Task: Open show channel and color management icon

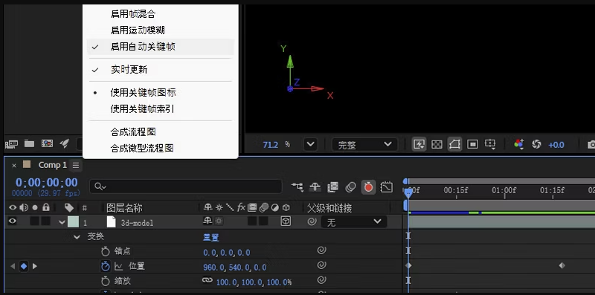Action: pyautogui.click(x=518, y=144)
